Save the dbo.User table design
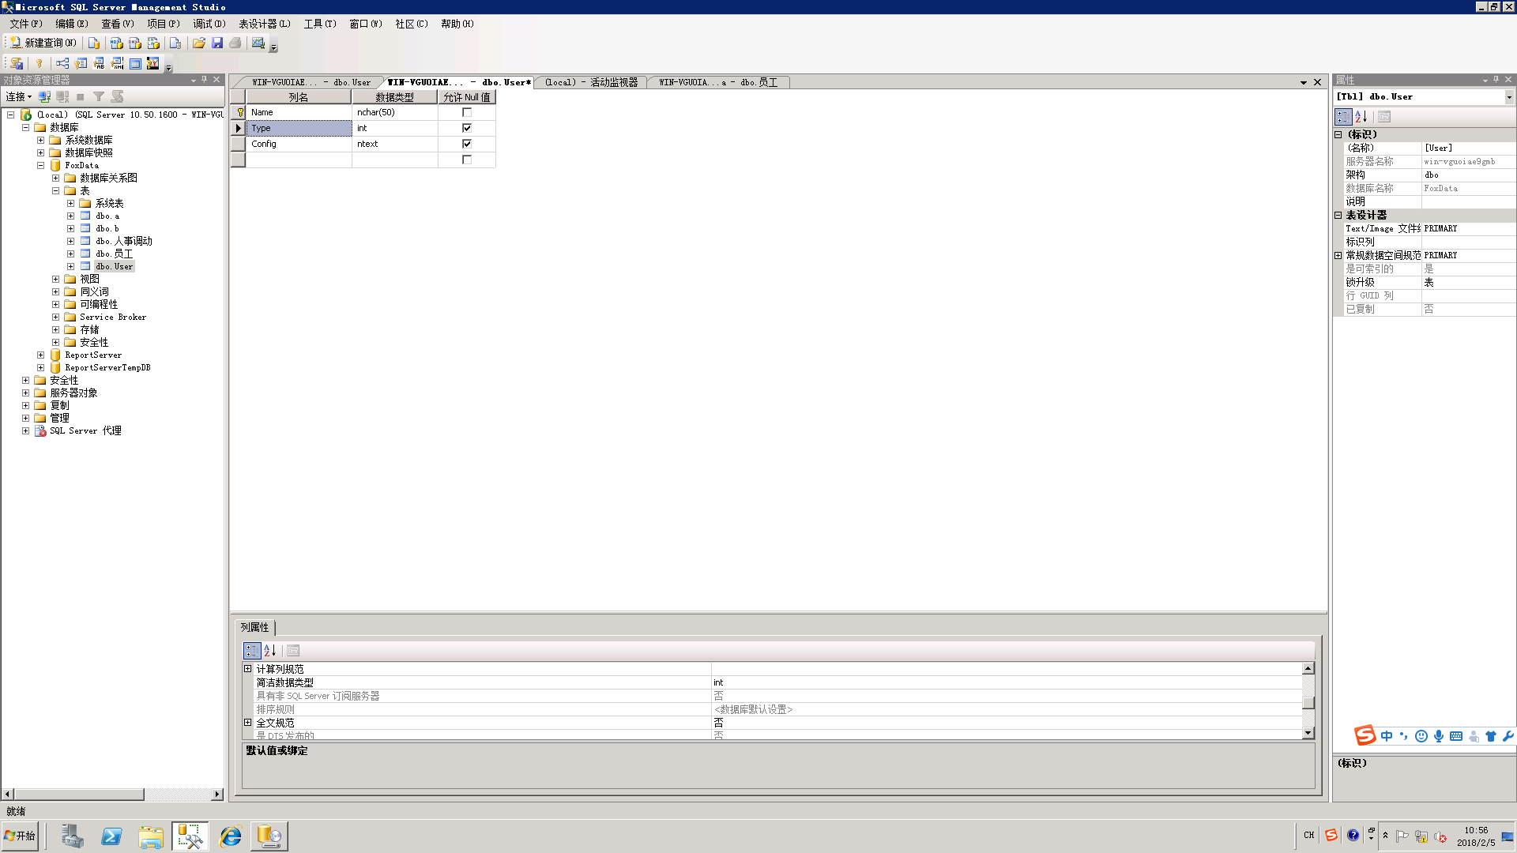This screenshot has width=1517, height=853. pos(216,43)
